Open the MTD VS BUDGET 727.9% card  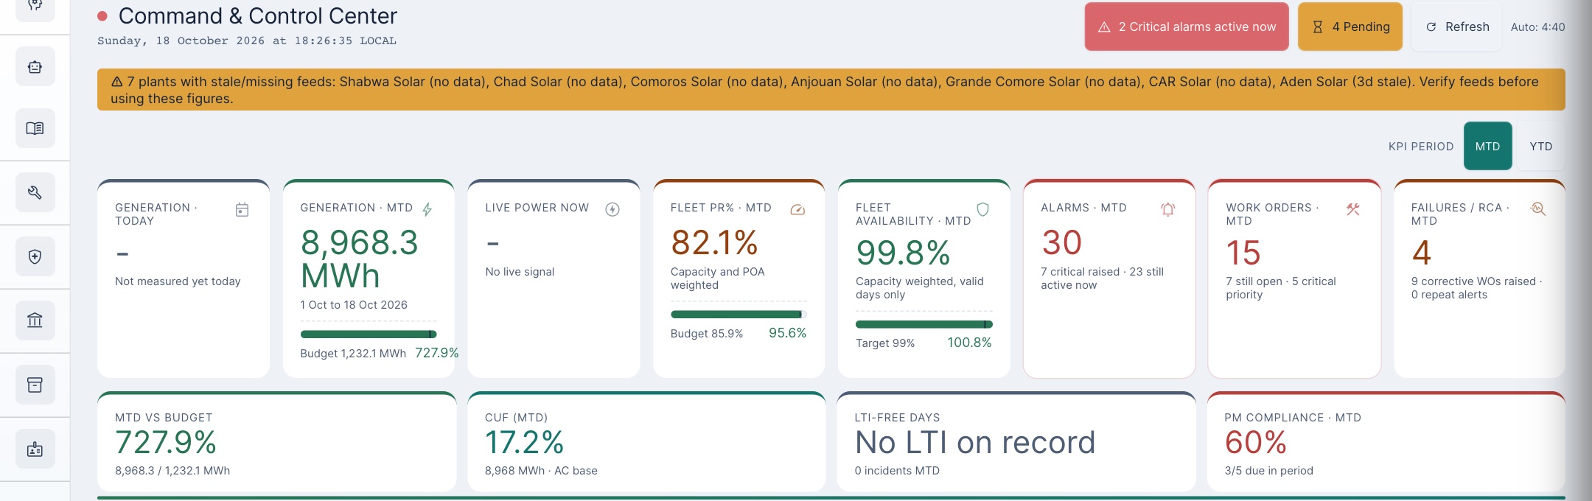[276, 442]
